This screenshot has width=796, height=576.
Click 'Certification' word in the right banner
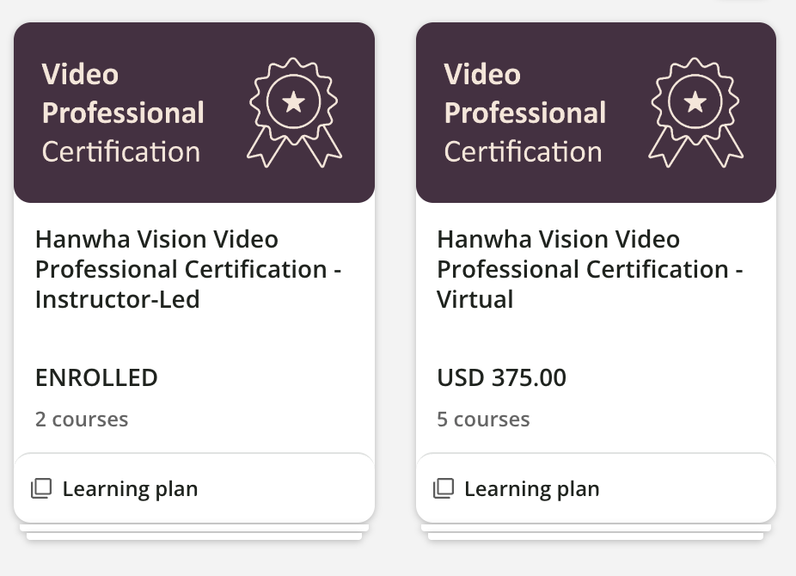click(x=523, y=152)
